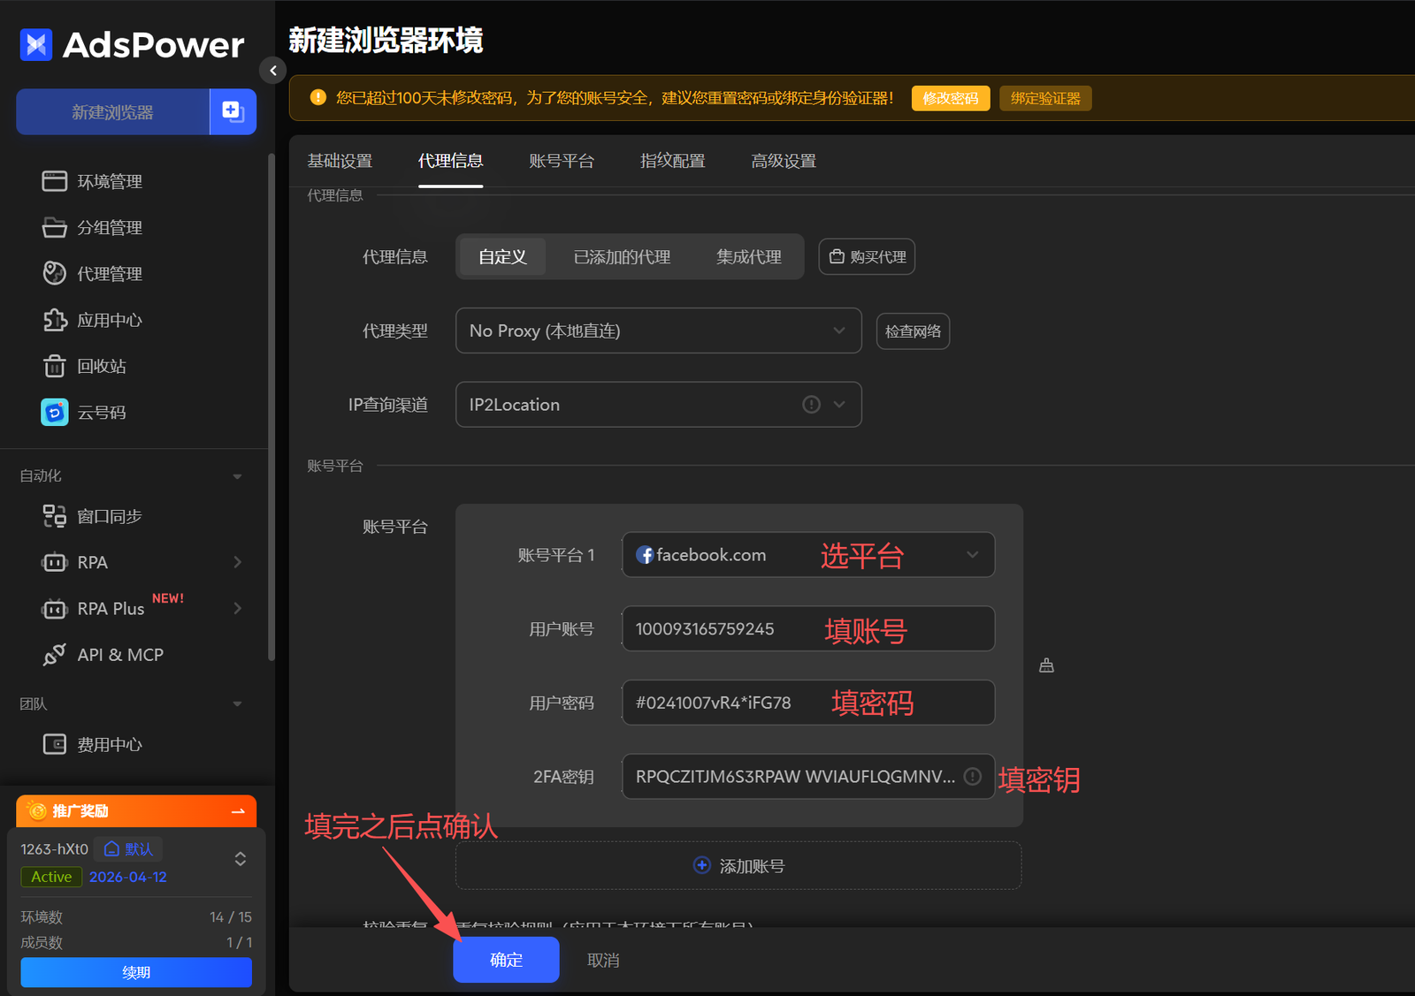Click the sidebar vertical scrollbar
Screen dimensions: 1415x996
271,407
